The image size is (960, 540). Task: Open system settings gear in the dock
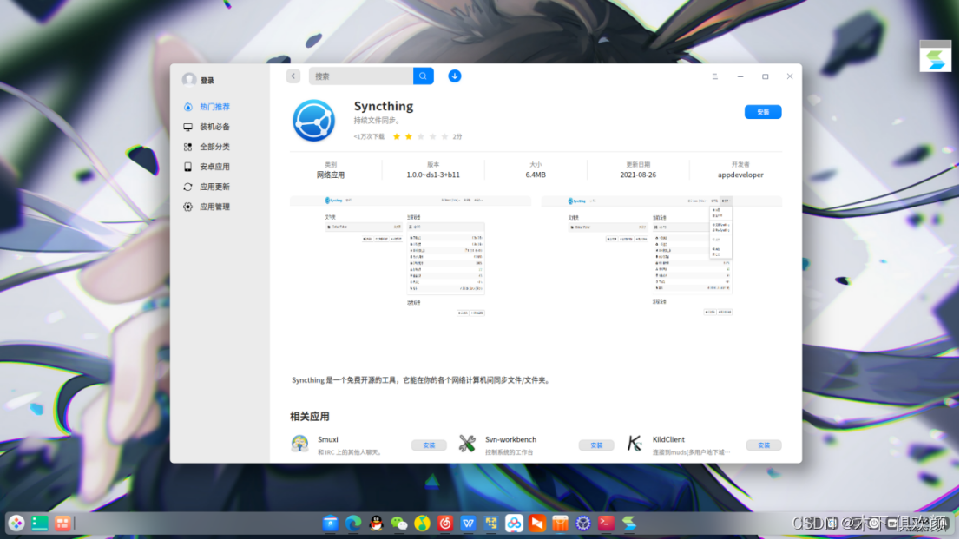[x=583, y=524]
